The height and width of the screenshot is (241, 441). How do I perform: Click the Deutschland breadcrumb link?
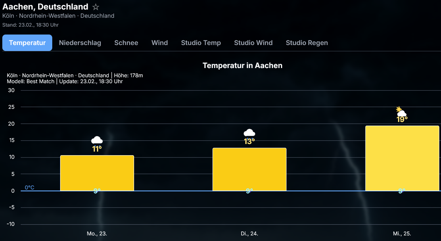click(x=97, y=15)
